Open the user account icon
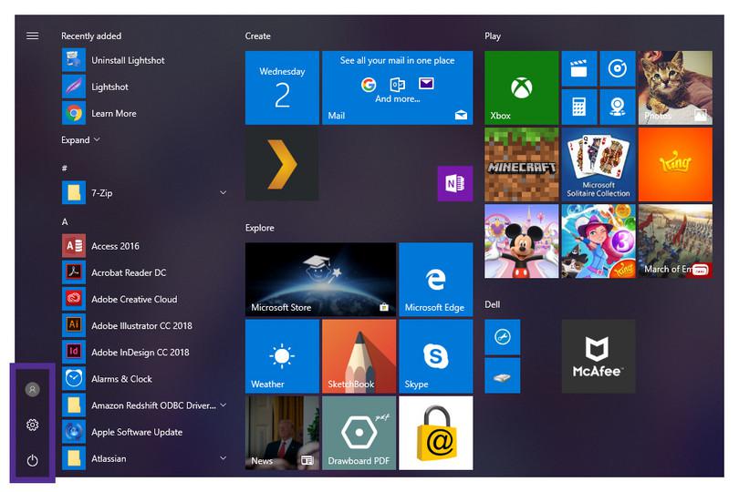 (x=33, y=389)
